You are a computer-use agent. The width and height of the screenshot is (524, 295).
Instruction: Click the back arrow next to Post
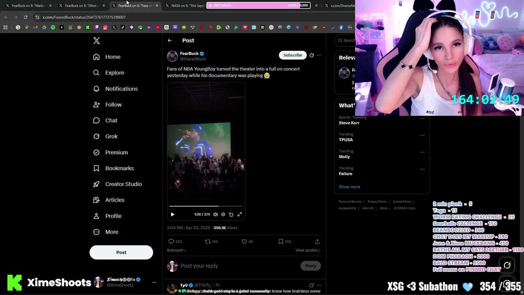point(170,41)
